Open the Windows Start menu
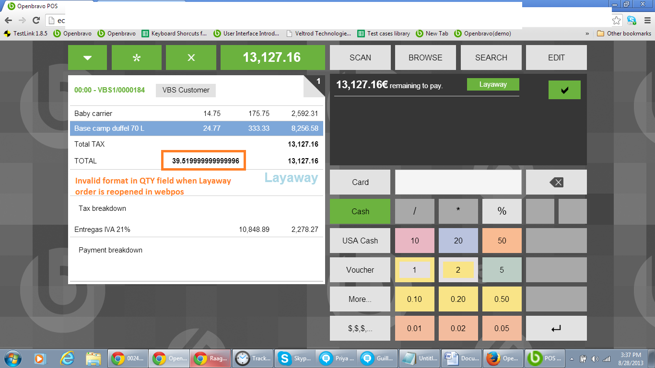Image resolution: width=655 pixels, height=368 pixels. click(x=12, y=358)
